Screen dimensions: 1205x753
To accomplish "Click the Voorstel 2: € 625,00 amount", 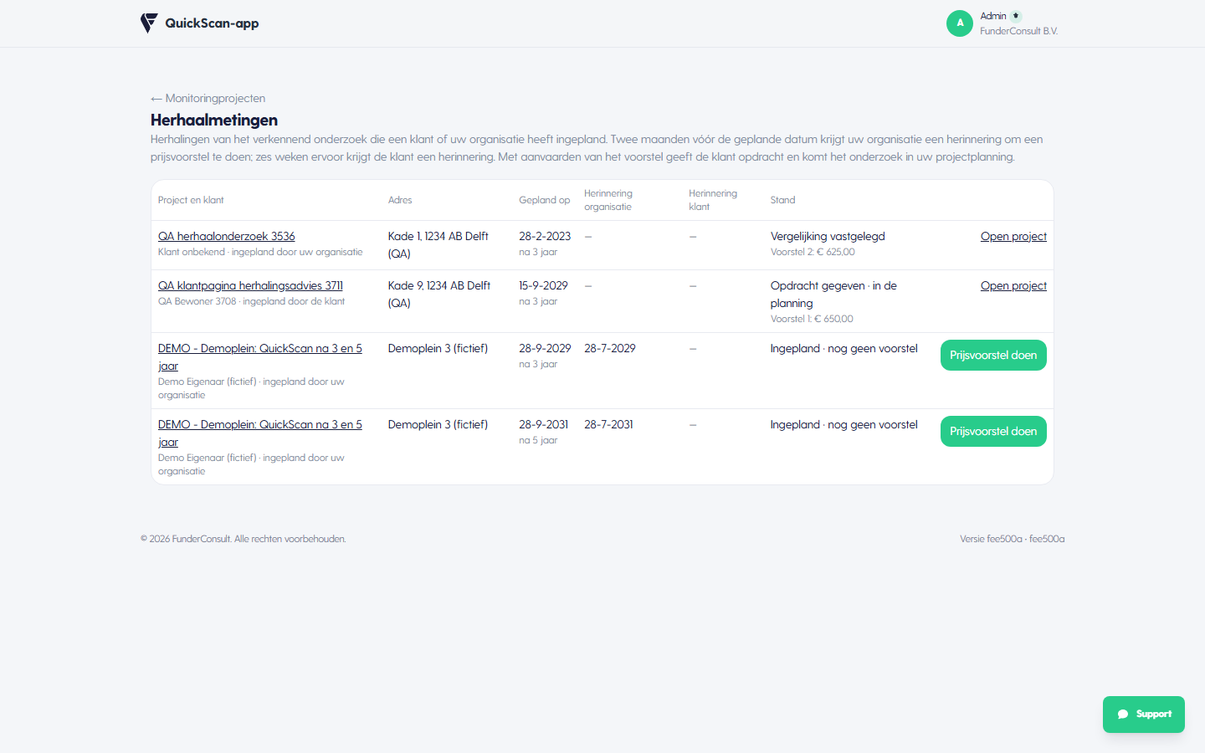I will pyautogui.click(x=813, y=252).
